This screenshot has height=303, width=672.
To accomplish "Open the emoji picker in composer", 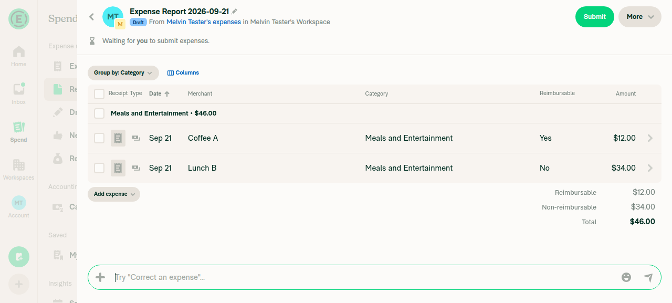I will tap(626, 277).
